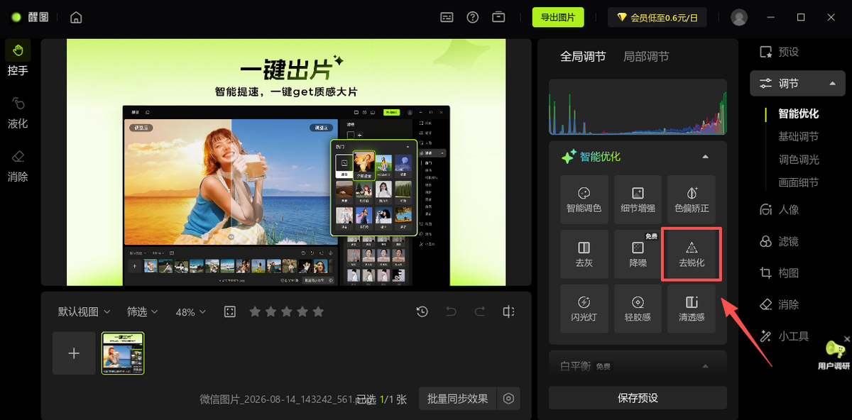
Task: Fit image to screen icon
Action: [x=229, y=311]
